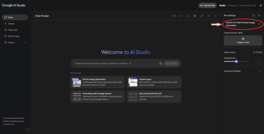Click the Stream sidebar icon

[5, 24]
